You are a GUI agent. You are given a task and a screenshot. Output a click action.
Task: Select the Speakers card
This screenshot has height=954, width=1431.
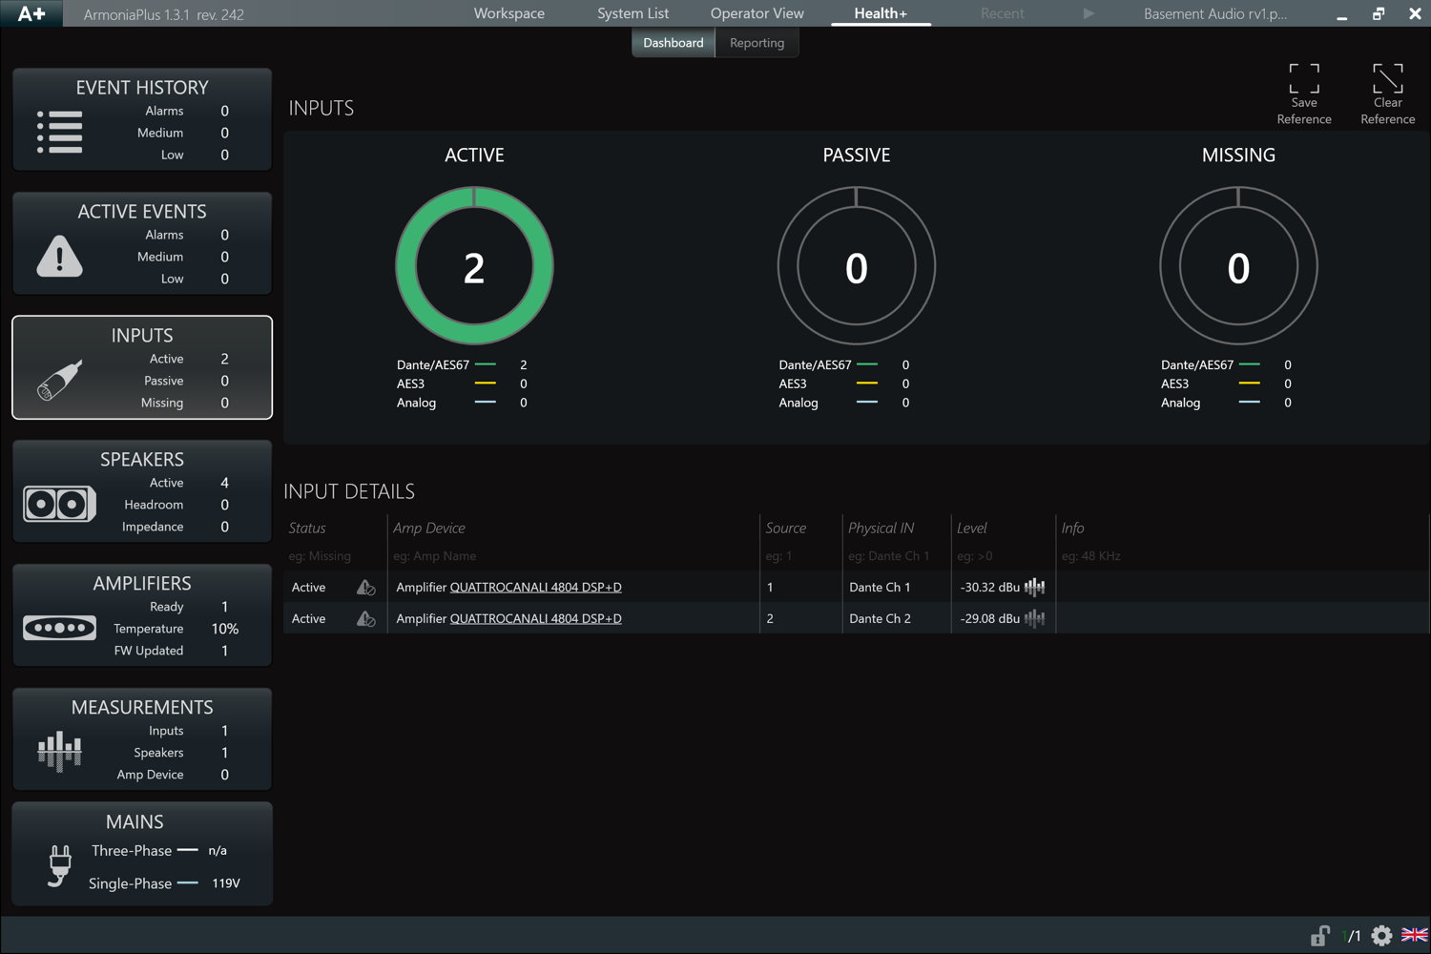[x=142, y=491]
